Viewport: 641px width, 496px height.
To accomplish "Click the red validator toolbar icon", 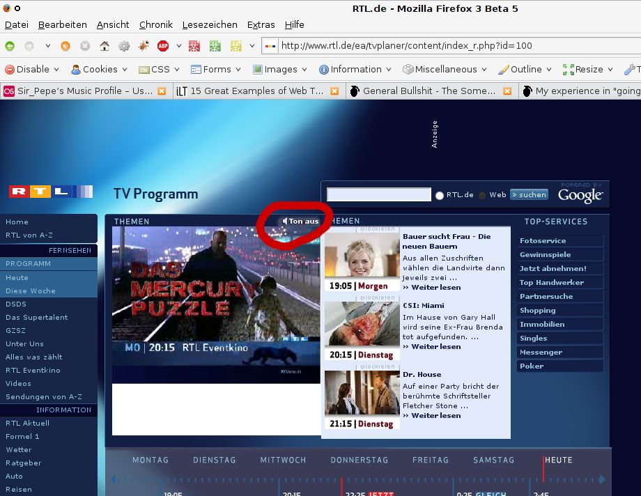I will pyautogui.click(x=194, y=46).
